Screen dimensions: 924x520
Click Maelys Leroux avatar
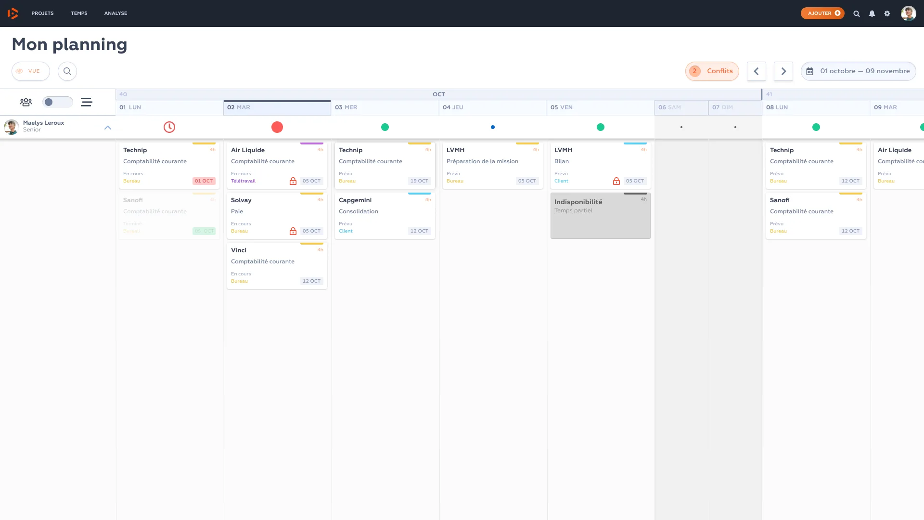click(12, 127)
